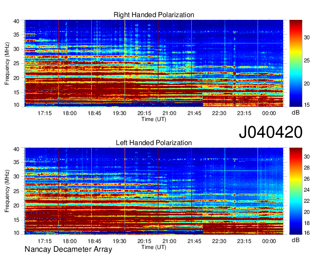This screenshot has width=315, height=255.
Task: Click the Right Handed Polarization spectrogram image
Action: coord(154,63)
